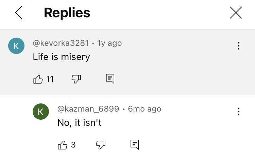Reply to the "Life is misery" comment

(110, 79)
